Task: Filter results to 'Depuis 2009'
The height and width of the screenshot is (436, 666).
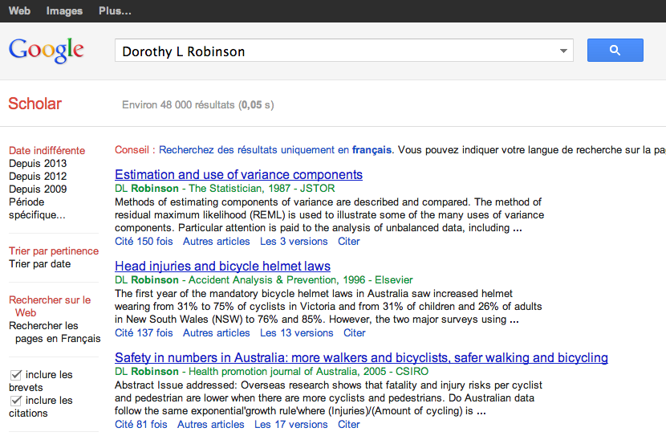Action: click(x=38, y=189)
